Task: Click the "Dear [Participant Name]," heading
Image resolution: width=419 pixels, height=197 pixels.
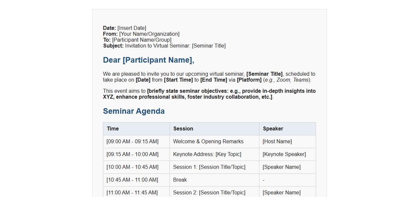Action: tap(149, 60)
